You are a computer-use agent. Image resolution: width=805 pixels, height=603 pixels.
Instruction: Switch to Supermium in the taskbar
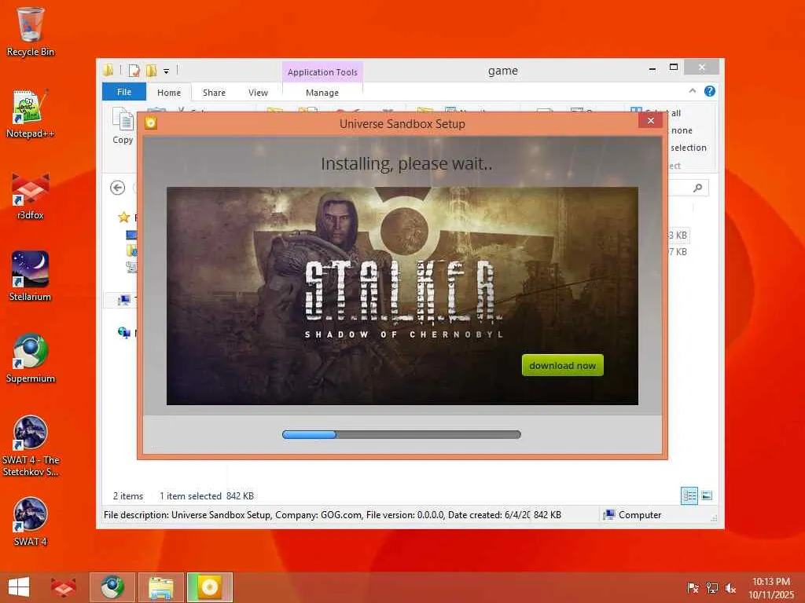click(112, 587)
